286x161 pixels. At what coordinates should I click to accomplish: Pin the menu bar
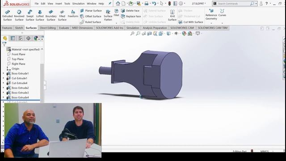tap(110, 4)
